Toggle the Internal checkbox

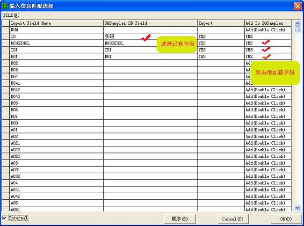point(5,218)
